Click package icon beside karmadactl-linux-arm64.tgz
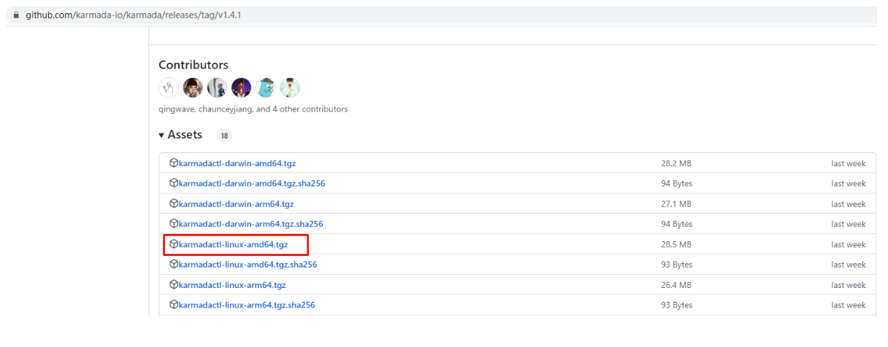Screen dimensions: 888x347 tap(174, 284)
